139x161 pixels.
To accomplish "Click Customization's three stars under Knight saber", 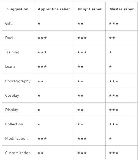I will 82,153.
